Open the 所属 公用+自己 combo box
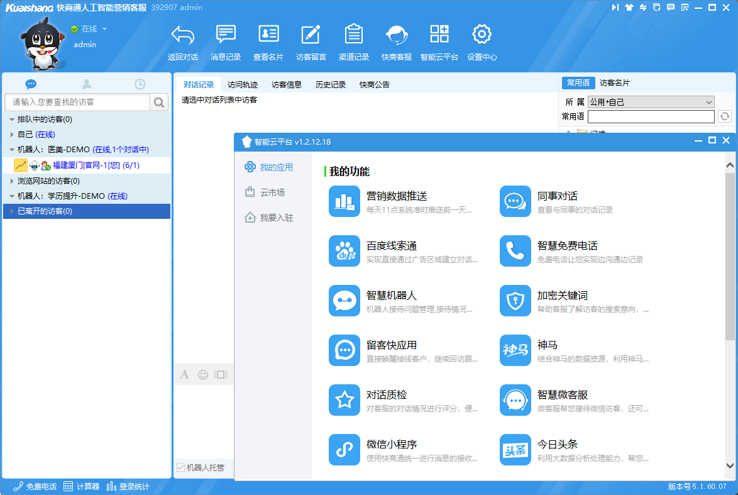 [x=651, y=102]
